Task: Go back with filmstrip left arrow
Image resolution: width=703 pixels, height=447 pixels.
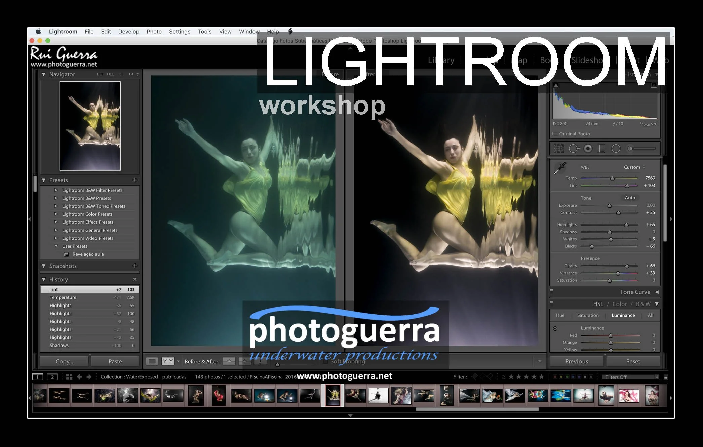Action: point(79,377)
